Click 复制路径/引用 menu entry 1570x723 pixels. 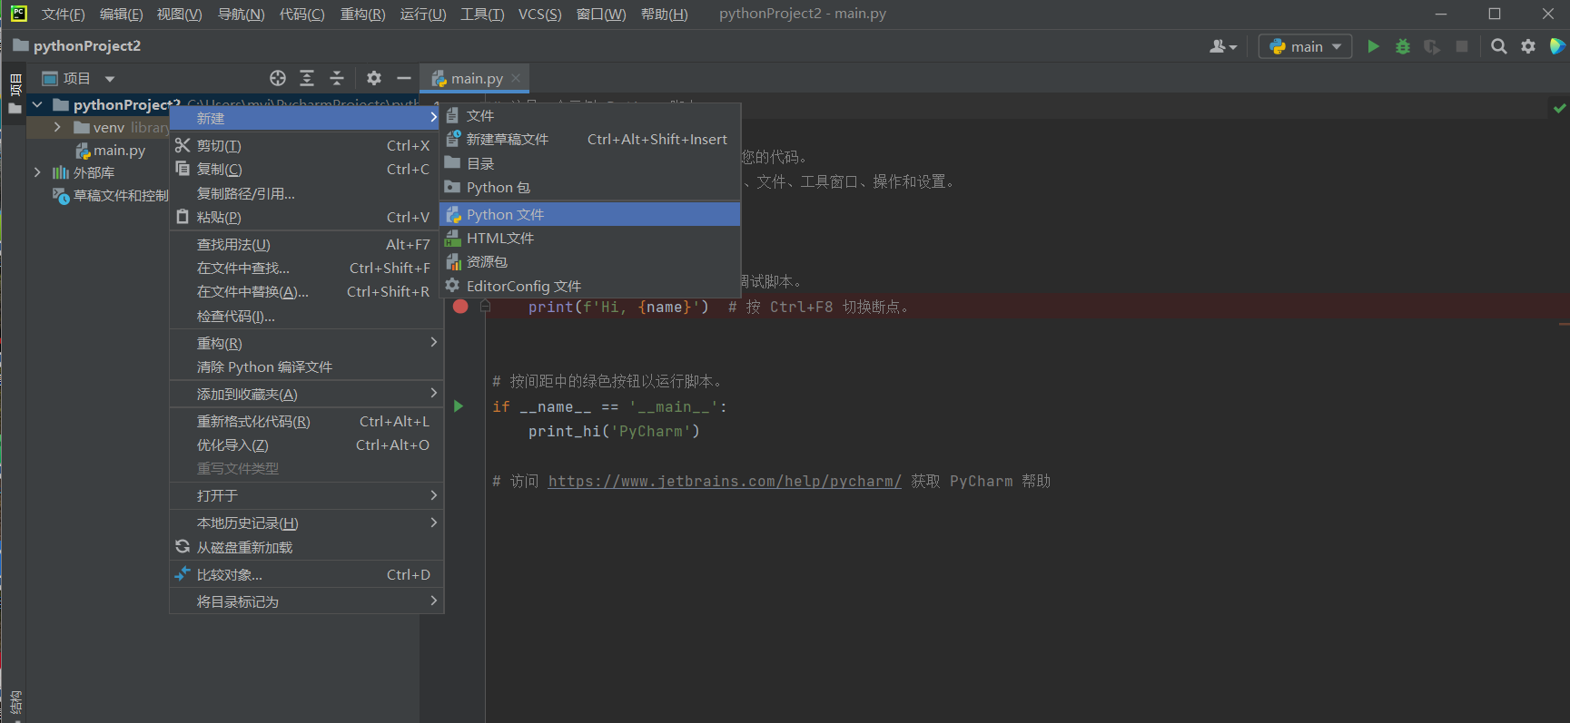pyautogui.click(x=306, y=193)
